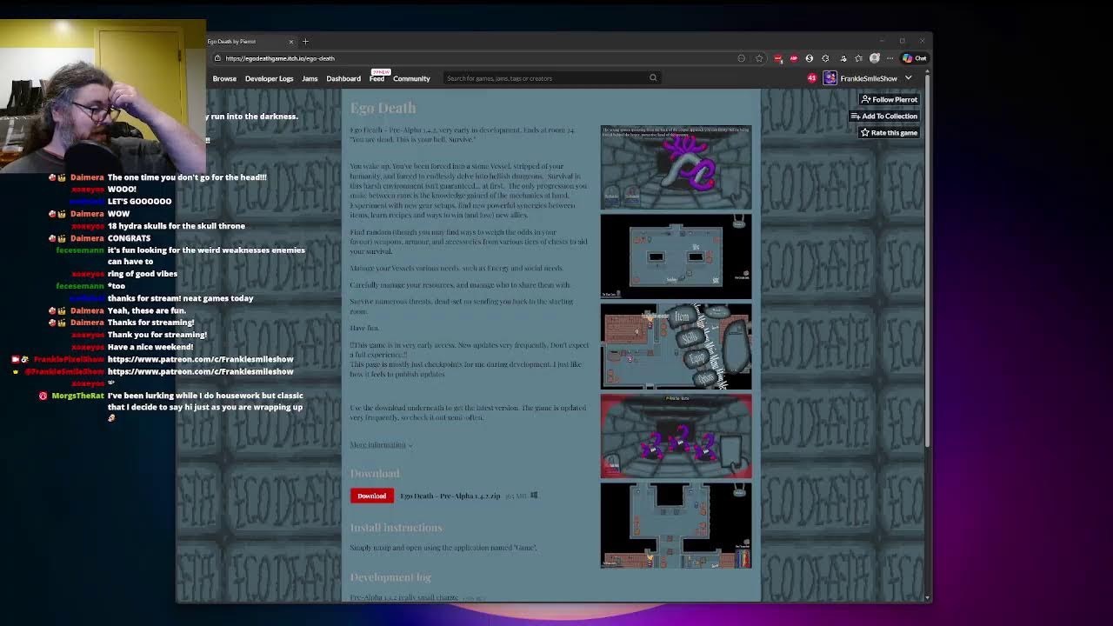Open the red-walled purple creatures screenshot
Screen dimensions: 1113x626
tap(676, 436)
